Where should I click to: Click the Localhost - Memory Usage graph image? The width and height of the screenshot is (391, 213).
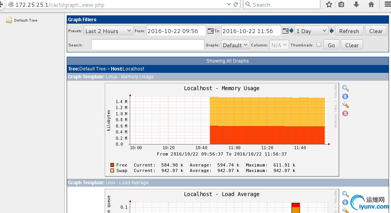(x=222, y=130)
